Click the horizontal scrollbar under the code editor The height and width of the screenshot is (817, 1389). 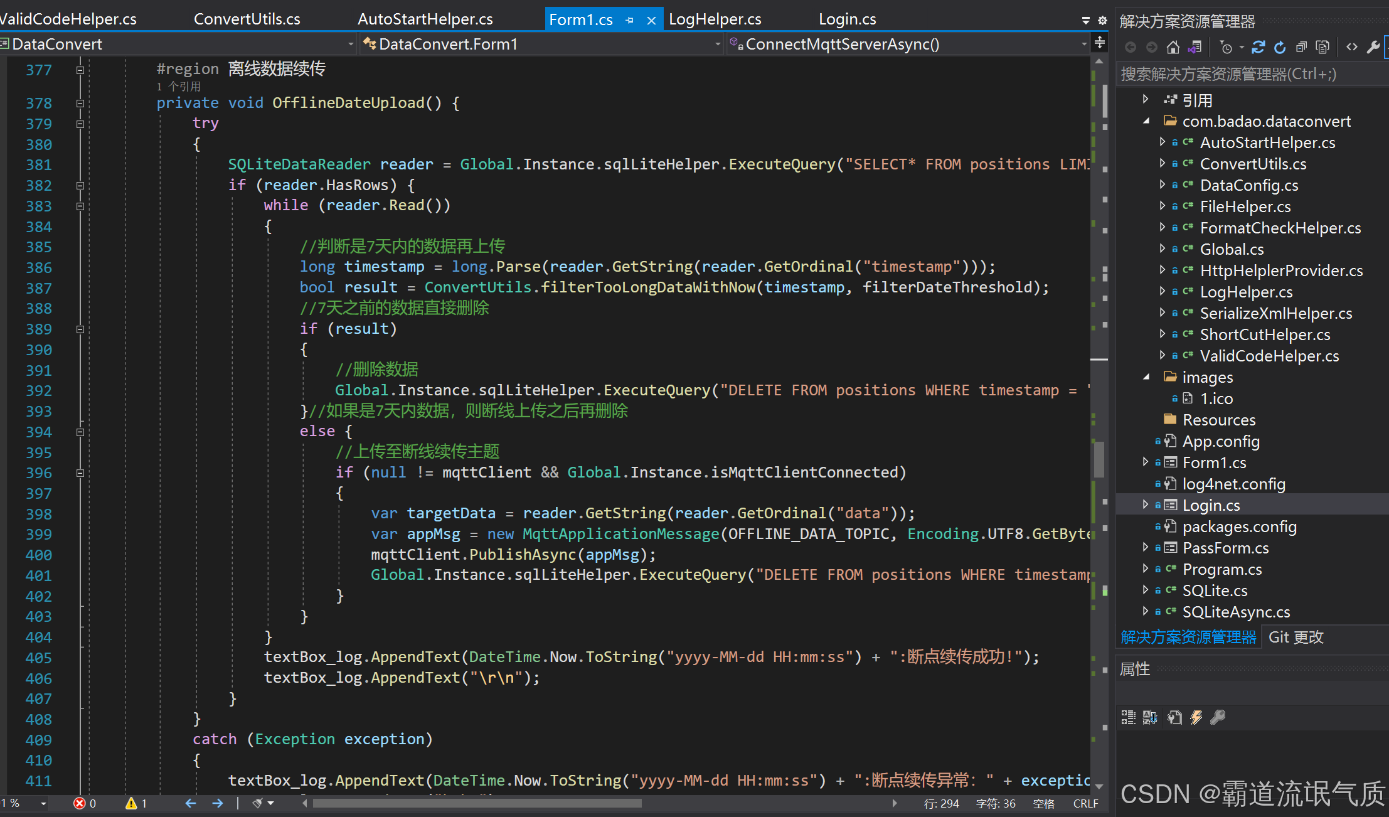[x=477, y=803]
